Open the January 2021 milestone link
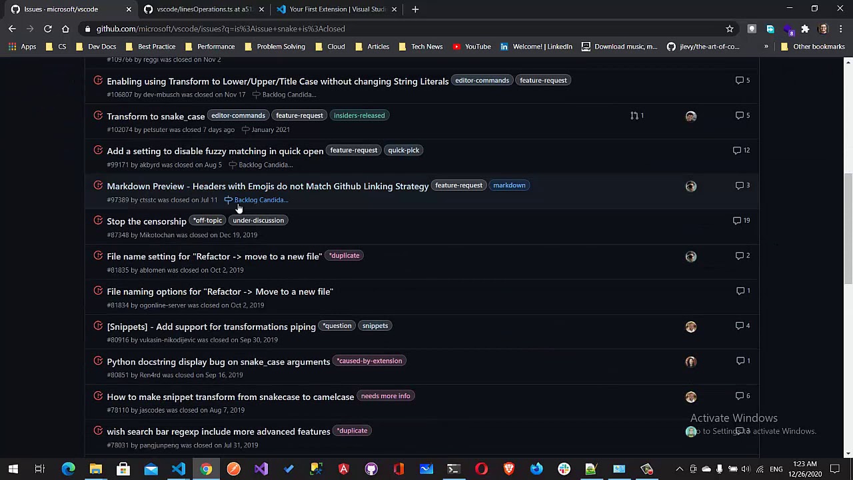Viewport: 853px width, 480px height. (x=265, y=129)
